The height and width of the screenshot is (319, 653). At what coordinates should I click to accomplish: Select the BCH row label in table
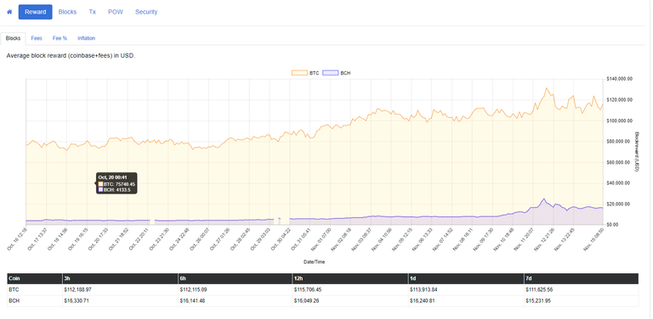coord(14,300)
